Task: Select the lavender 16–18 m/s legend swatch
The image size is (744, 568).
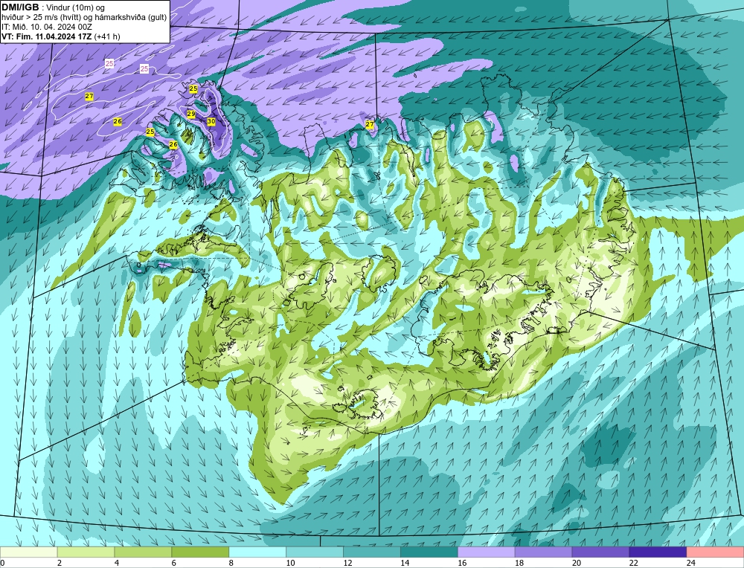Action: (487, 552)
